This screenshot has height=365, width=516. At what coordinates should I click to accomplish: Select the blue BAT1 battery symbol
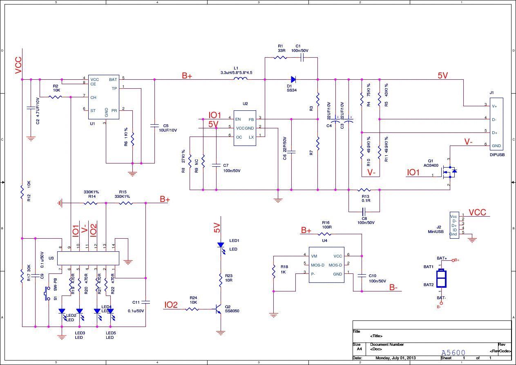coord(441,279)
